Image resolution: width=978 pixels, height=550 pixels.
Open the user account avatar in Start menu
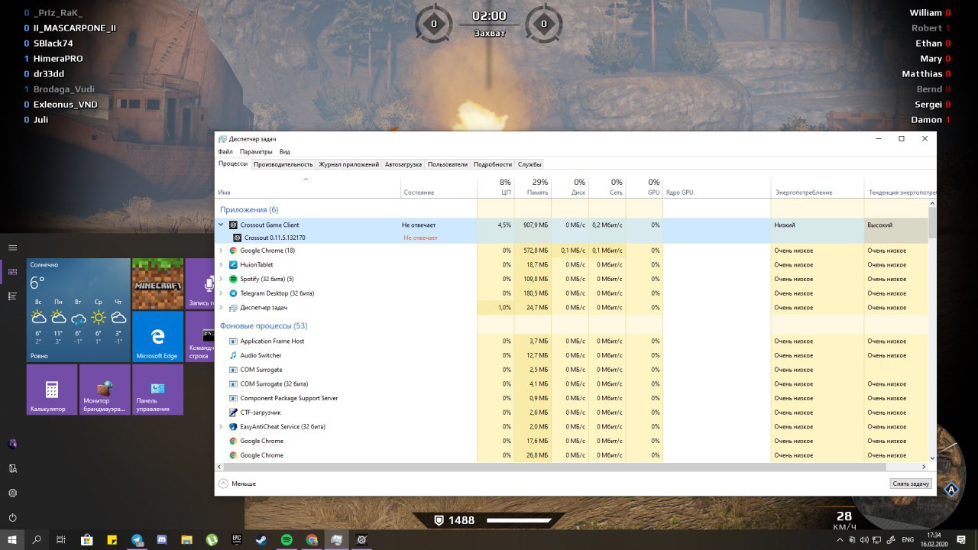coord(12,443)
